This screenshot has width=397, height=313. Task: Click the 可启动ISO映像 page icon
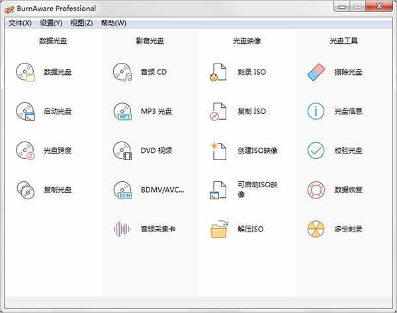[x=218, y=190]
